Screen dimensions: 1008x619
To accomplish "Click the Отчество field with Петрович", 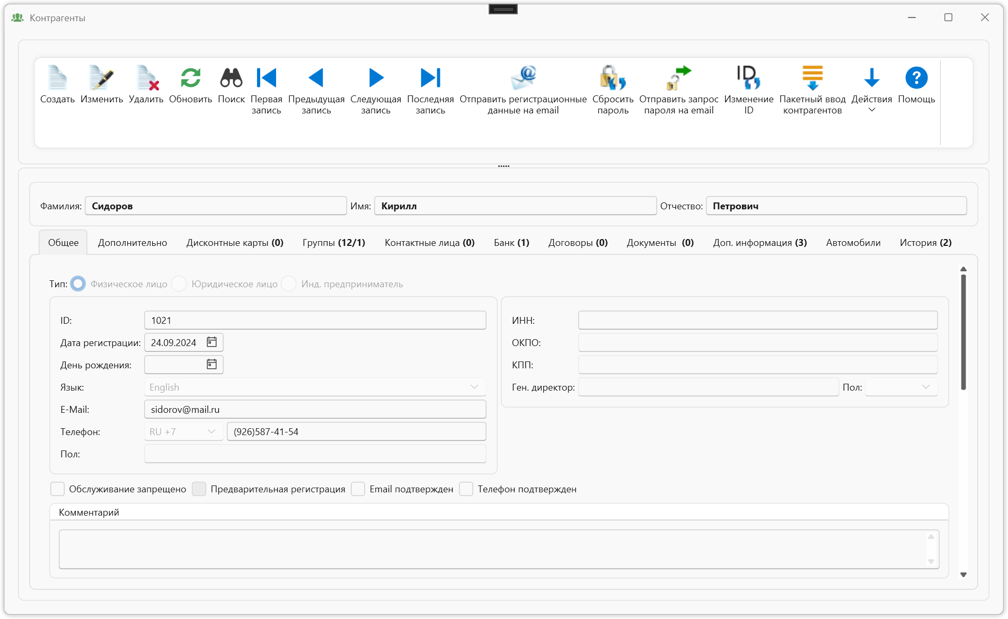I will pos(836,206).
